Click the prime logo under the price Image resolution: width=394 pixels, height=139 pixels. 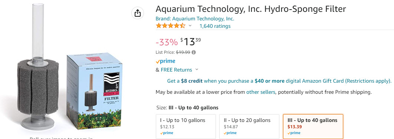click(165, 61)
